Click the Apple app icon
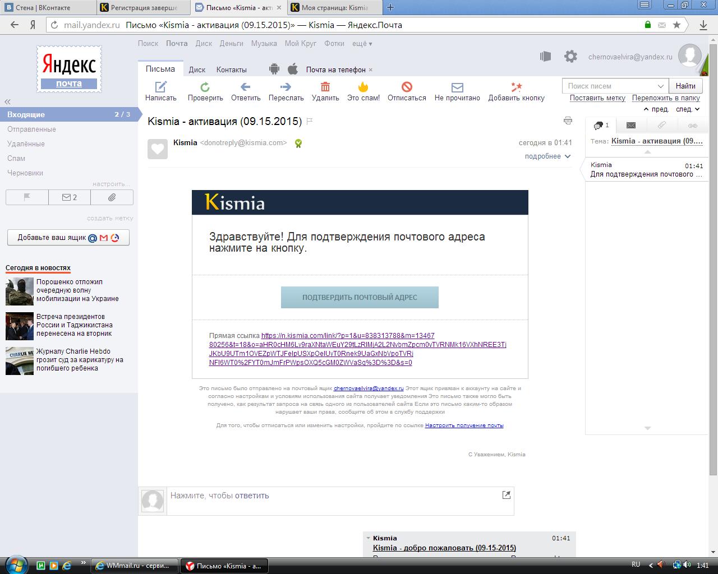Image resolution: width=718 pixels, height=574 pixels. pyautogui.click(x=292, y=69)
